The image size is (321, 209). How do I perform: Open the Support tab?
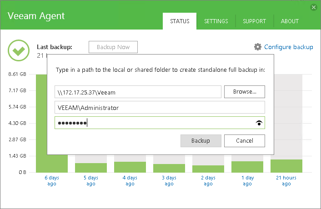pyautogui.click(x=254, y=21)
